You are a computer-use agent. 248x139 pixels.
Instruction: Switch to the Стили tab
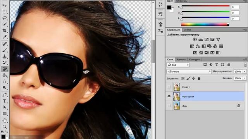(x=187, y=30)
